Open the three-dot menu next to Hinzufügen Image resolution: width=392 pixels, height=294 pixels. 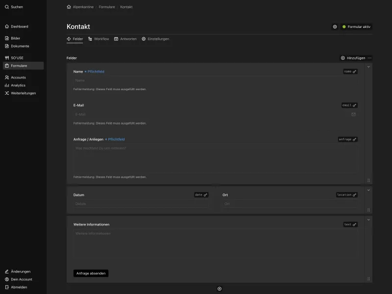[369, 58]
